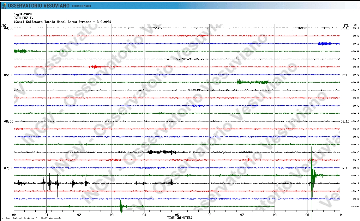Click the 05:00 time label

pyautogui.click(x=9, y=75)
